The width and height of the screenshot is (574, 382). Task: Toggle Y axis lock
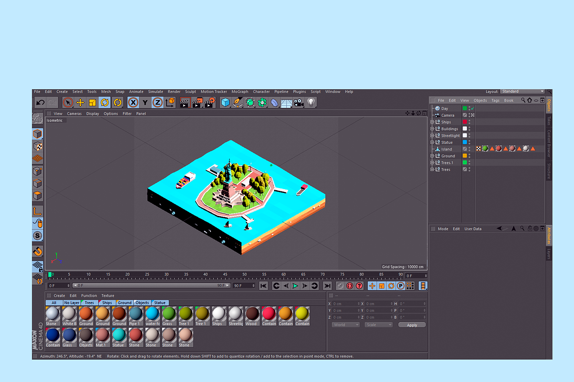[145, 102]
